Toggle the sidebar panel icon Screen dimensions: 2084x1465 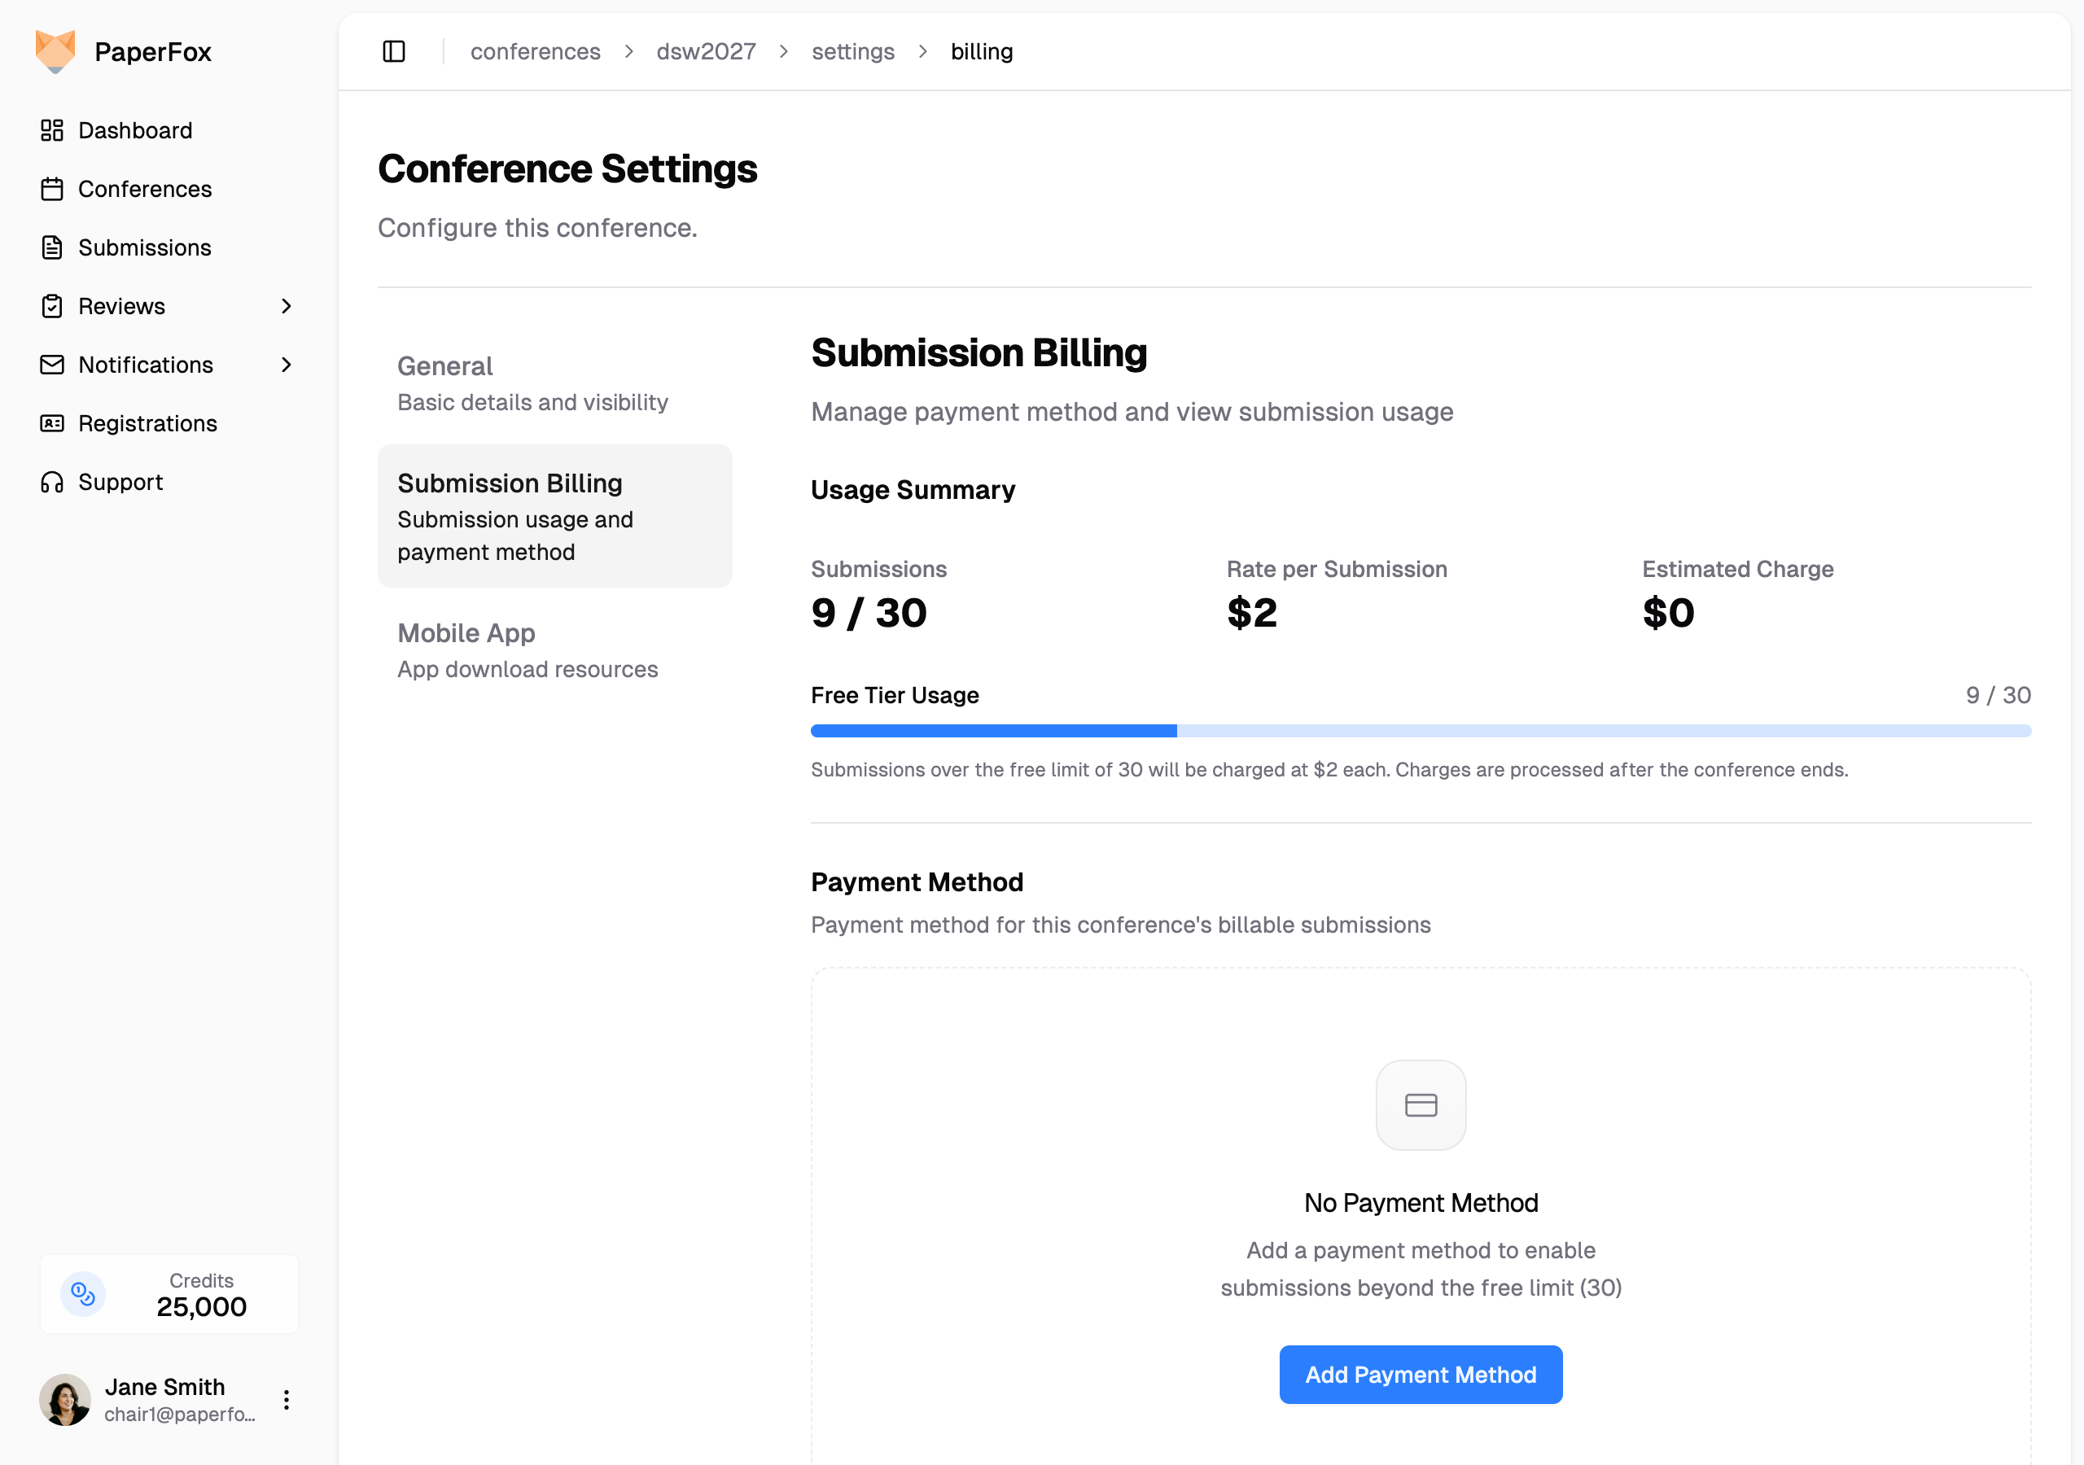tap(394, 52)
